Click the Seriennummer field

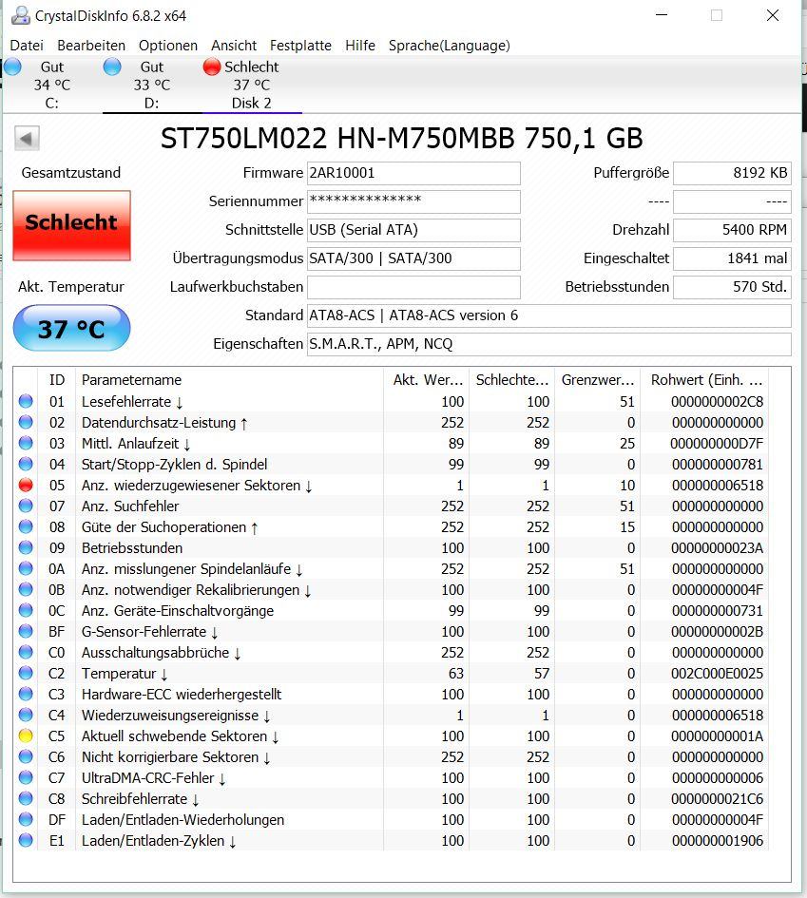pos(413,201)
